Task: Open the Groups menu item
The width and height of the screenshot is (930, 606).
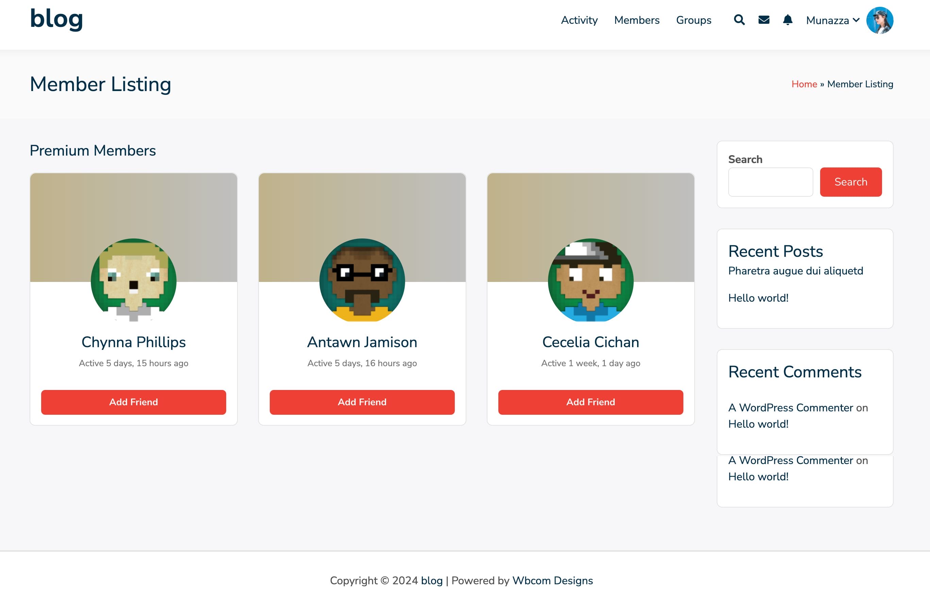Action: coord(694,20)
